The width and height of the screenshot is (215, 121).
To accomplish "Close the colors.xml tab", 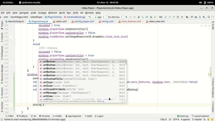I will [x=68, y=22].
